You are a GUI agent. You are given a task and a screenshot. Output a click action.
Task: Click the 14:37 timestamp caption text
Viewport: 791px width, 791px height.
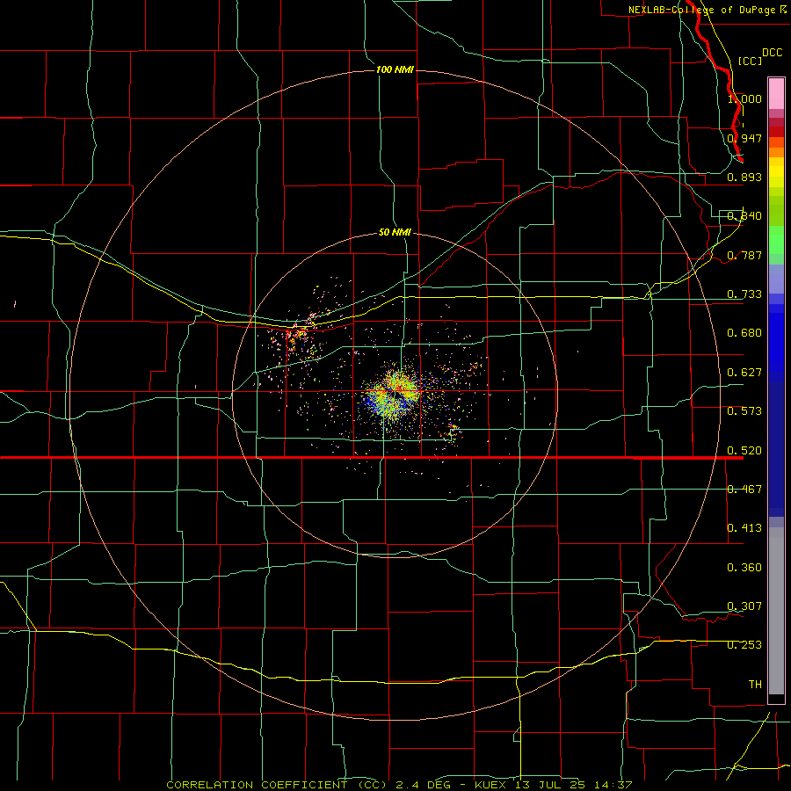click(x=613, y=785)
